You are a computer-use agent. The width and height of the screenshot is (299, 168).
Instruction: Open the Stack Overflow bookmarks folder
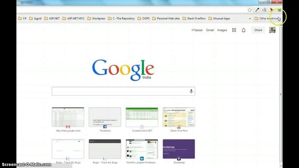(194, 19)
